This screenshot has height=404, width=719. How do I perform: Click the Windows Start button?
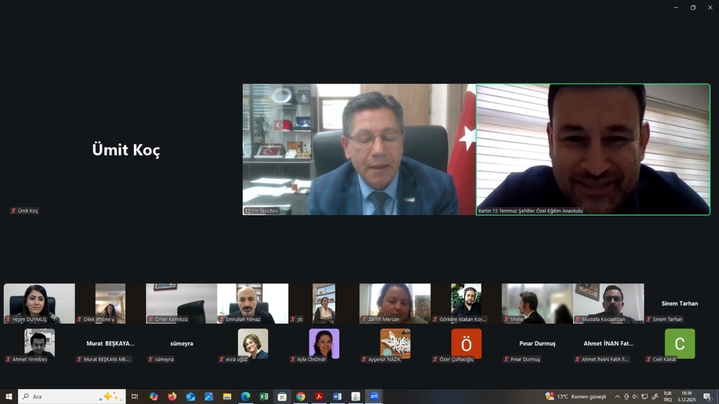pos(9,396)
